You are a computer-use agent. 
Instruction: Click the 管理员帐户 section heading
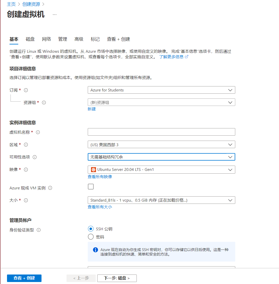click(x=20, y=220)
